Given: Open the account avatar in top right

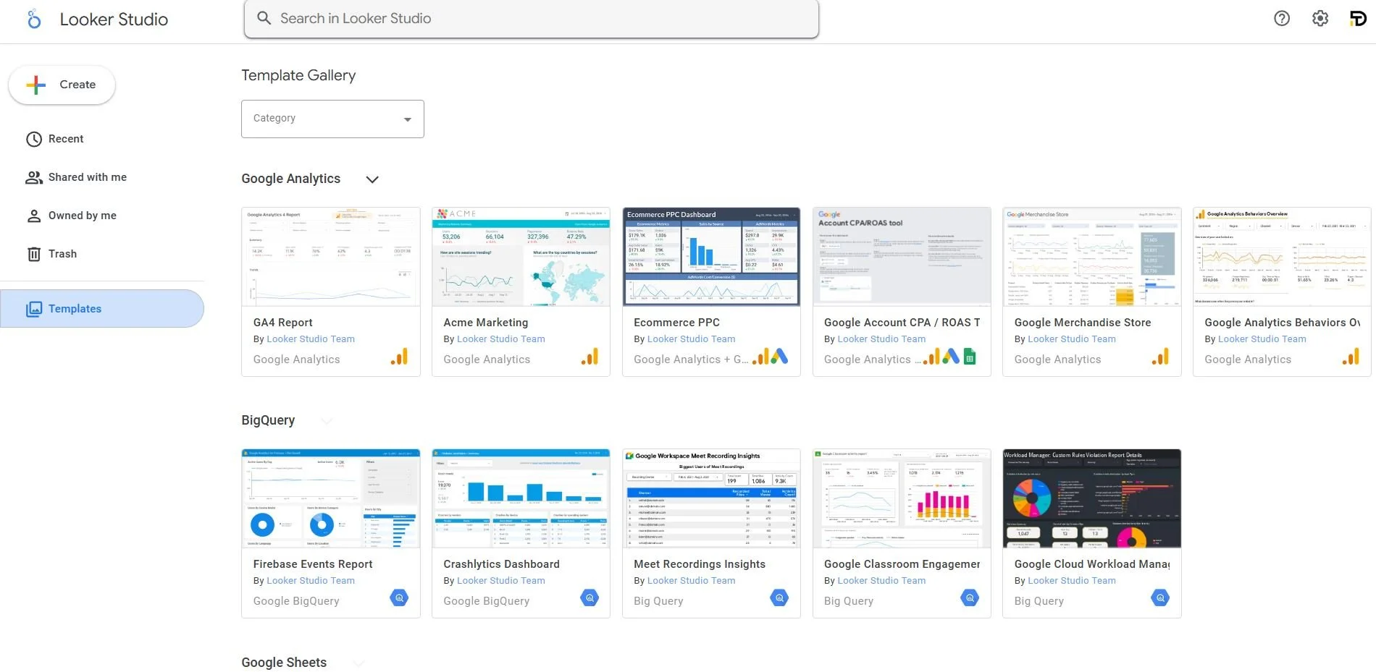Looking at the screenshot, I should [x=1358, y=19].
